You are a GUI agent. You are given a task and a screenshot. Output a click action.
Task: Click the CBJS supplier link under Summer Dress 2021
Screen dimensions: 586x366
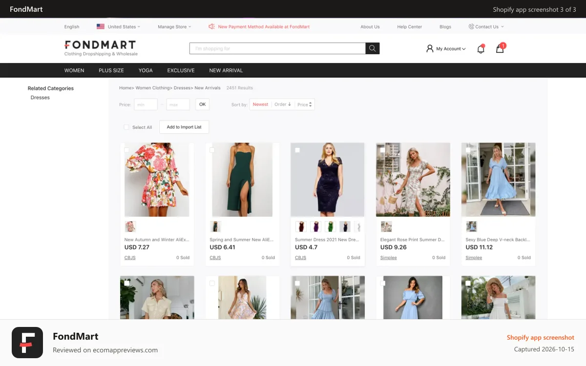[301, 258]
